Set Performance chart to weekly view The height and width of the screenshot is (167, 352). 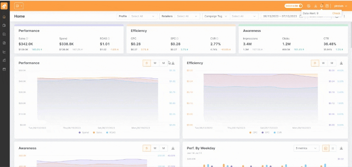tap(155, 63)
